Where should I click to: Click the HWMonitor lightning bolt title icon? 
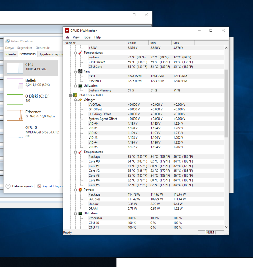[x=67, y=31]
